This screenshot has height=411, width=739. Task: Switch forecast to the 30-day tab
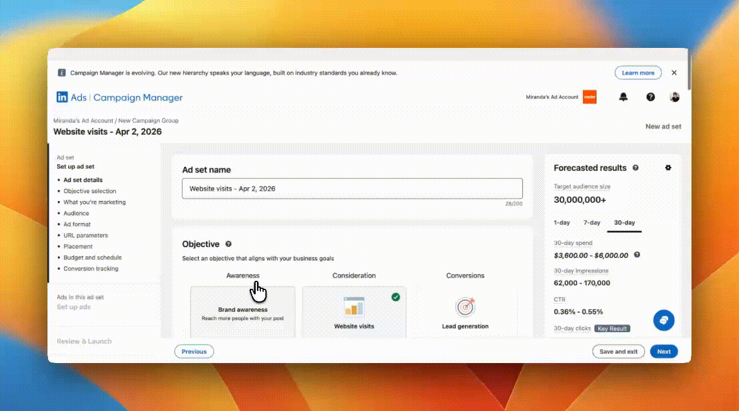click(625, 223)
